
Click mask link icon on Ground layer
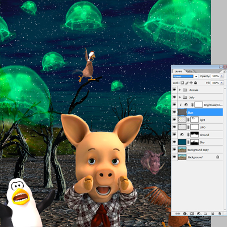point(188,134)
